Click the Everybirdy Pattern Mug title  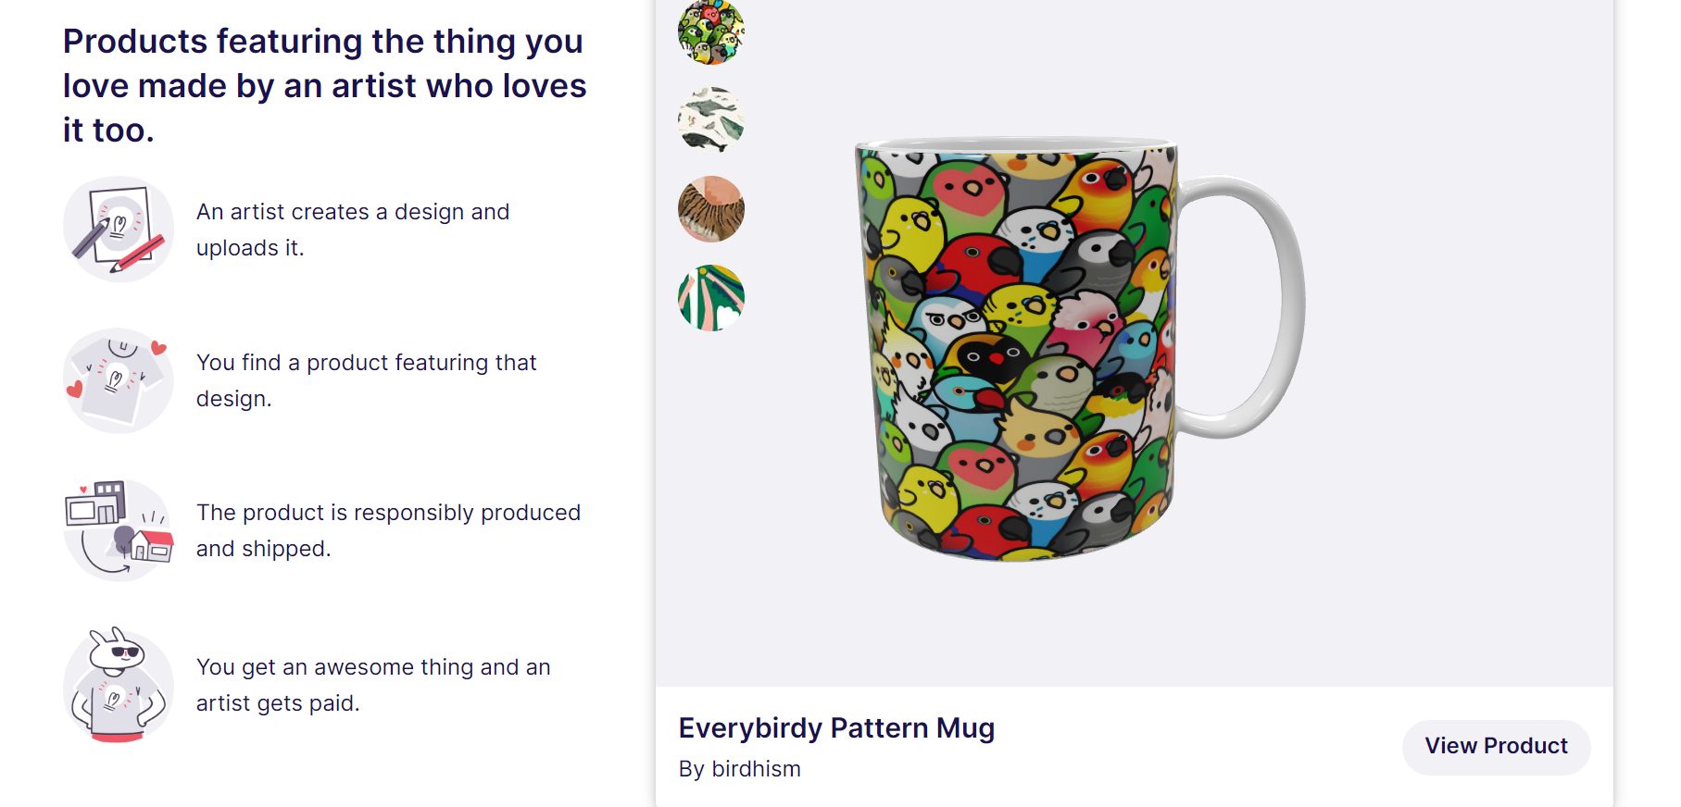(836, 728)
